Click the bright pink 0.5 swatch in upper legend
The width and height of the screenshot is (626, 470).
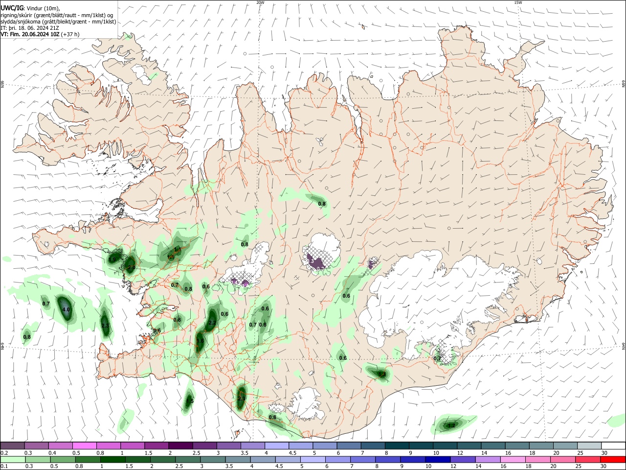(x=84, y=446)
